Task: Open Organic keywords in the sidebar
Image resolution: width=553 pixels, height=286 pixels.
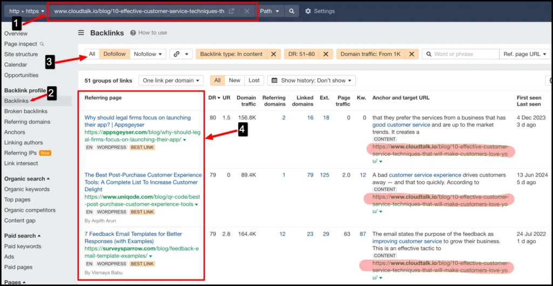Action: 27,189
